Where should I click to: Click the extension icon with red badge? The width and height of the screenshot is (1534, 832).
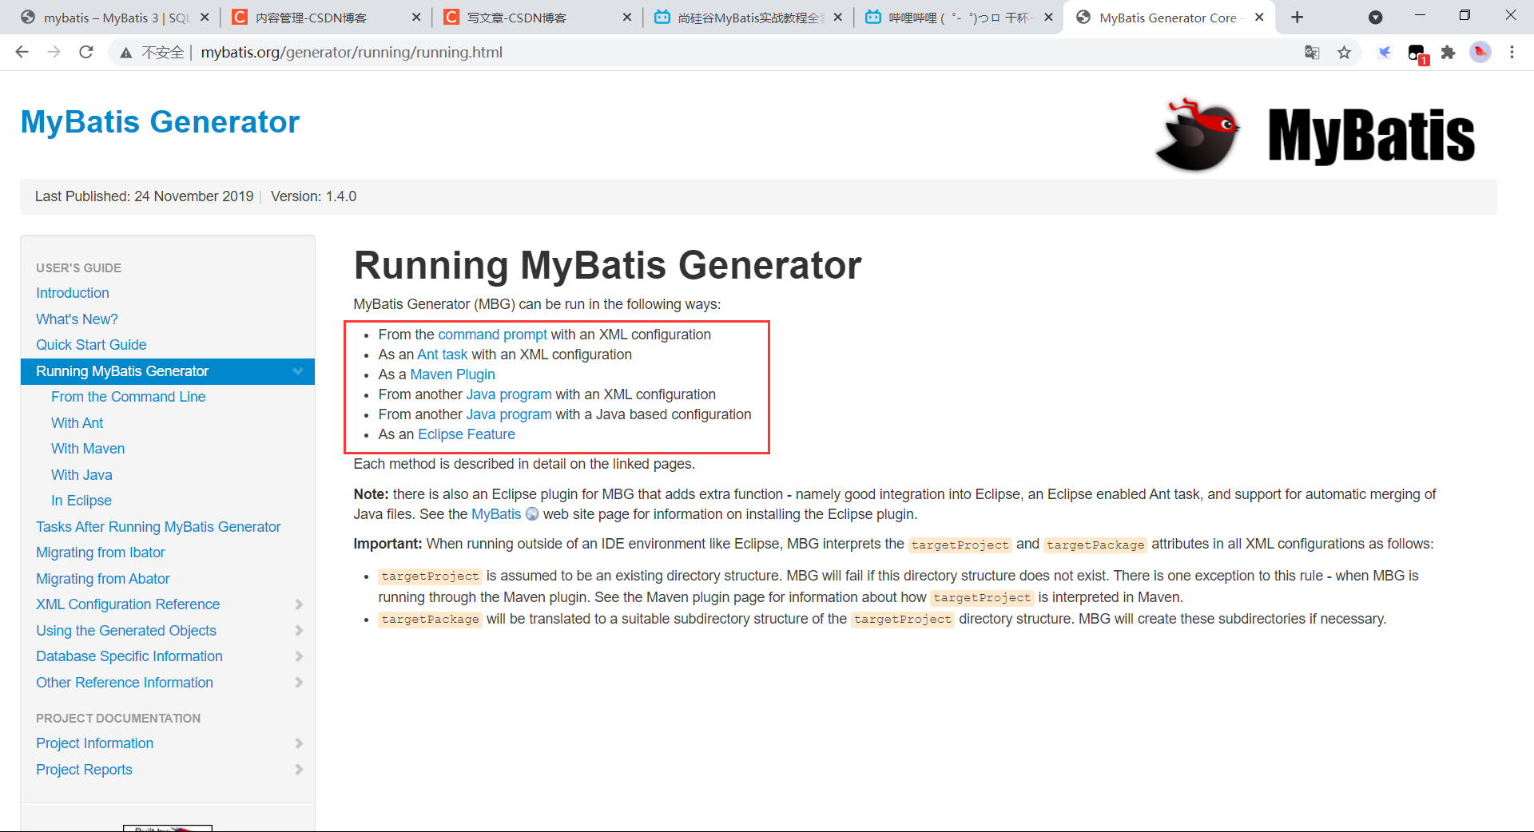coord(1417,53)
